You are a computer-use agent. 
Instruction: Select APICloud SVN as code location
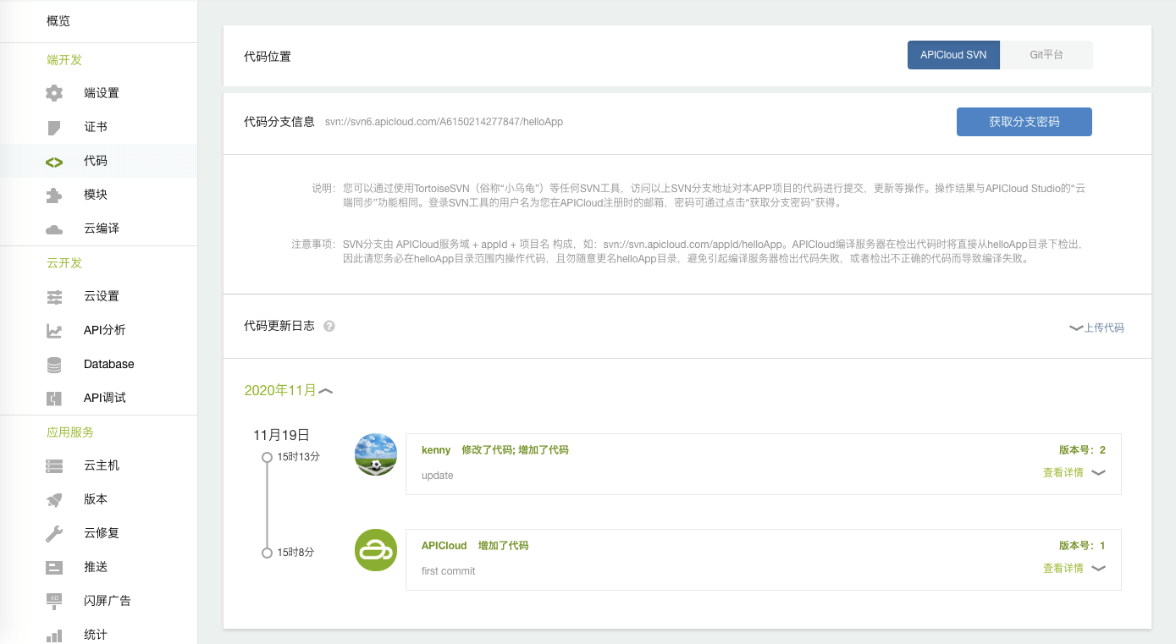click(x=953, y=54)
